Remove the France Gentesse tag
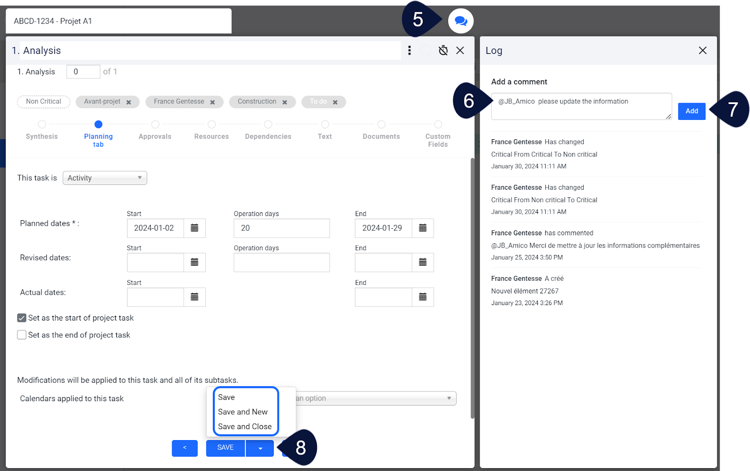Viewport: 750px width, 471px height. point(212,102)
